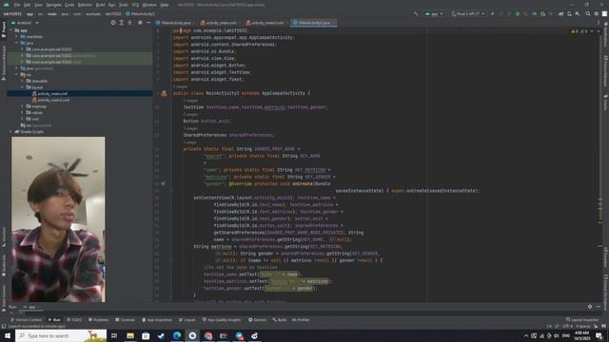Open IDE settings gear in top toolbar
This screenshot has width=609, height=342.
click(597, 14)
